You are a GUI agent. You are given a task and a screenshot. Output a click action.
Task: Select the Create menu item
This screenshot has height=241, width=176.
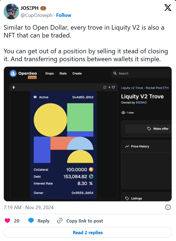(77, 73)
